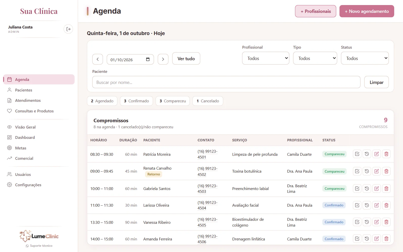Click the Limpar button
Viewport: 403px width, 252px height.
click(376, 82)
